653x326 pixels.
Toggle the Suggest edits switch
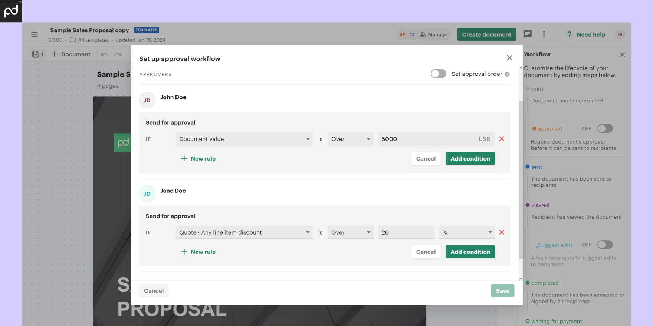(x=605, y=245)
